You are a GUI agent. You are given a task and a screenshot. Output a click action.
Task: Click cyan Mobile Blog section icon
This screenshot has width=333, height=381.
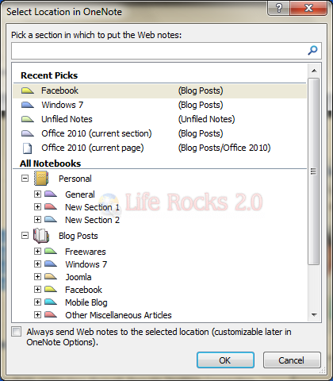point(51,302)
